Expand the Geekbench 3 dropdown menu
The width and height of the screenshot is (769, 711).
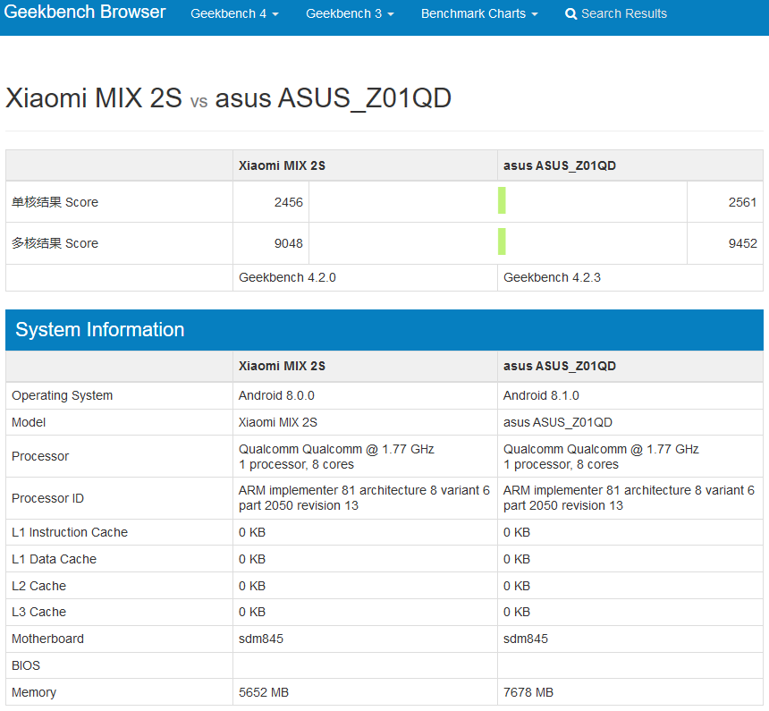[350, 13]
